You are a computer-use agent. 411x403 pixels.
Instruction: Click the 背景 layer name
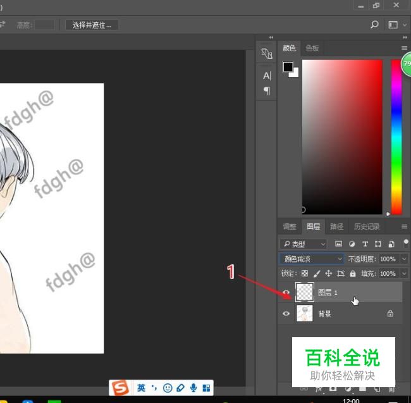pyautogui.click(x=325, y=314)
